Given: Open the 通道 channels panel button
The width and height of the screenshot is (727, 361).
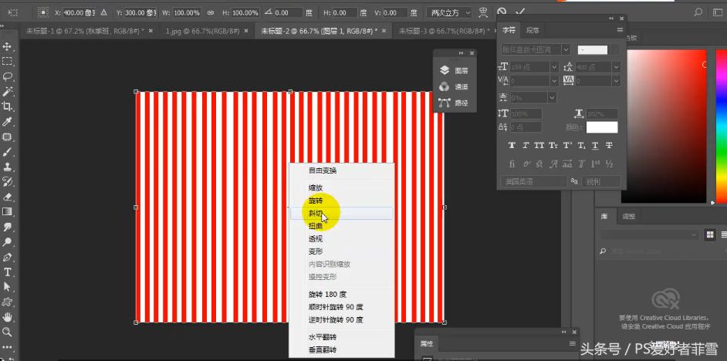Looking at the screenshot, I should (454, 86).
